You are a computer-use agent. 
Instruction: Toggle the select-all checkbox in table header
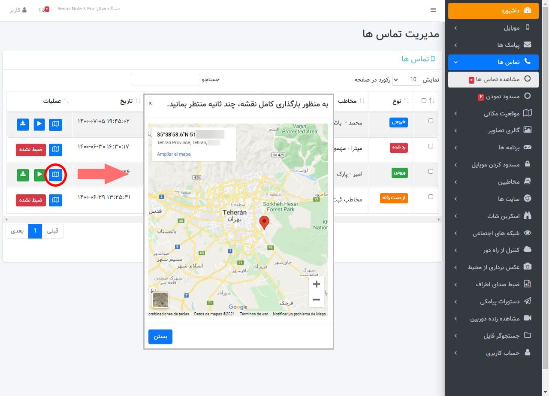pos(424,101)
